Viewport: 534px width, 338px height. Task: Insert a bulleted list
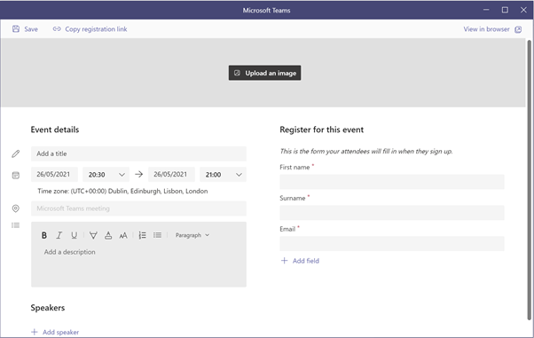click(157, 235)
